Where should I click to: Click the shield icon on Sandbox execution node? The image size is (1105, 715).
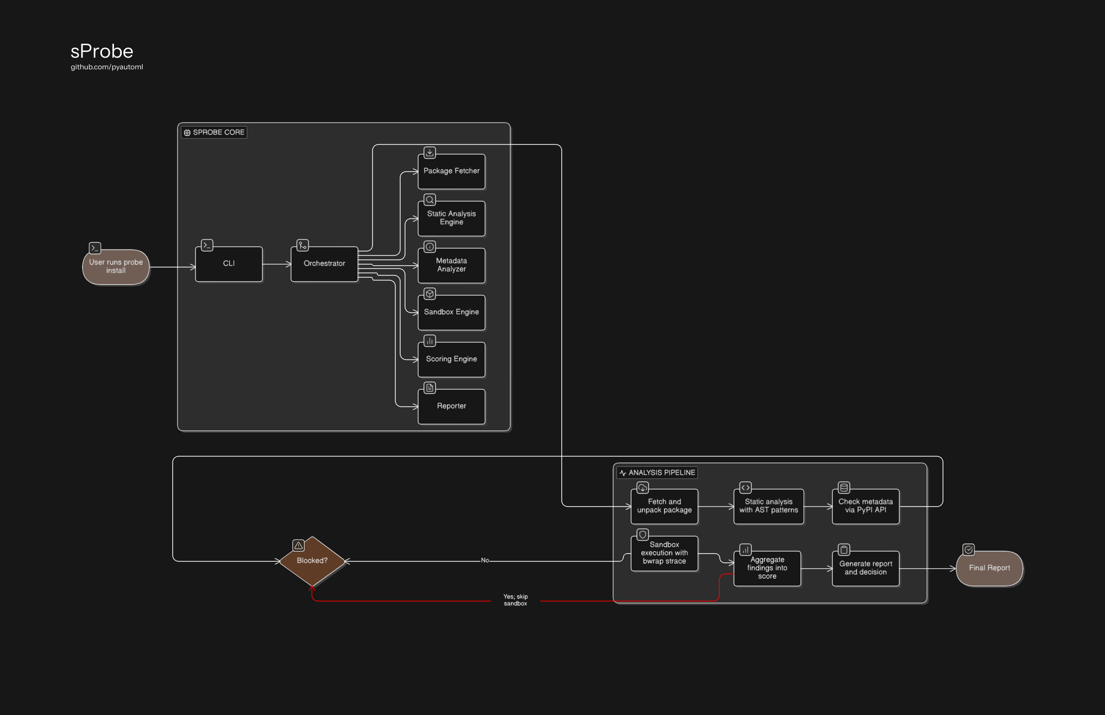tap(643, 535)
